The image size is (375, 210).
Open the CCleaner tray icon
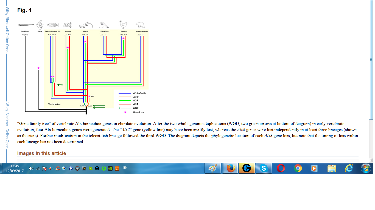(x=58, y=168)
